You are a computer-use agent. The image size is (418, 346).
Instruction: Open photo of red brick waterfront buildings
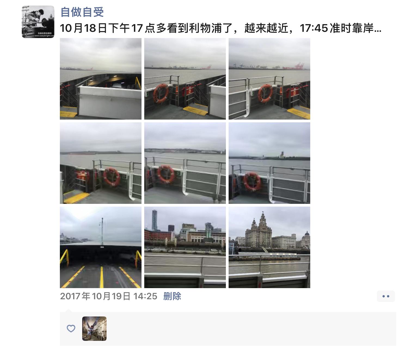pyautogui.click(x=185, y=247)
